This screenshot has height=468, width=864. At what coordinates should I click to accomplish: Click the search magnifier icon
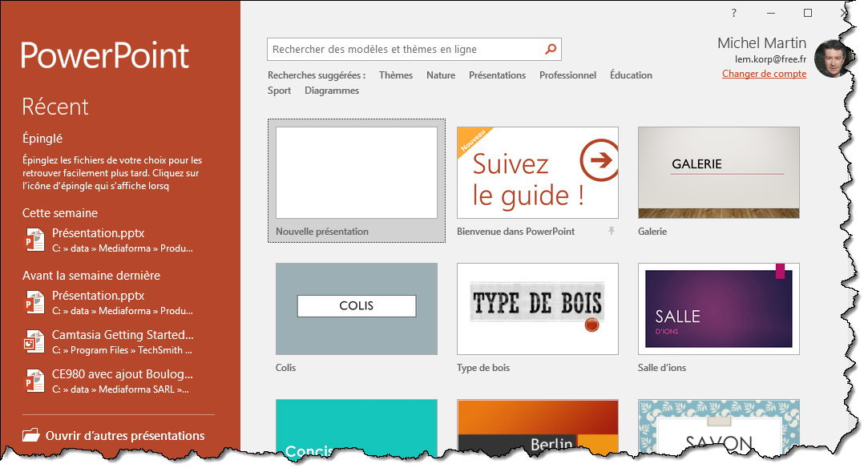[551, 49]
